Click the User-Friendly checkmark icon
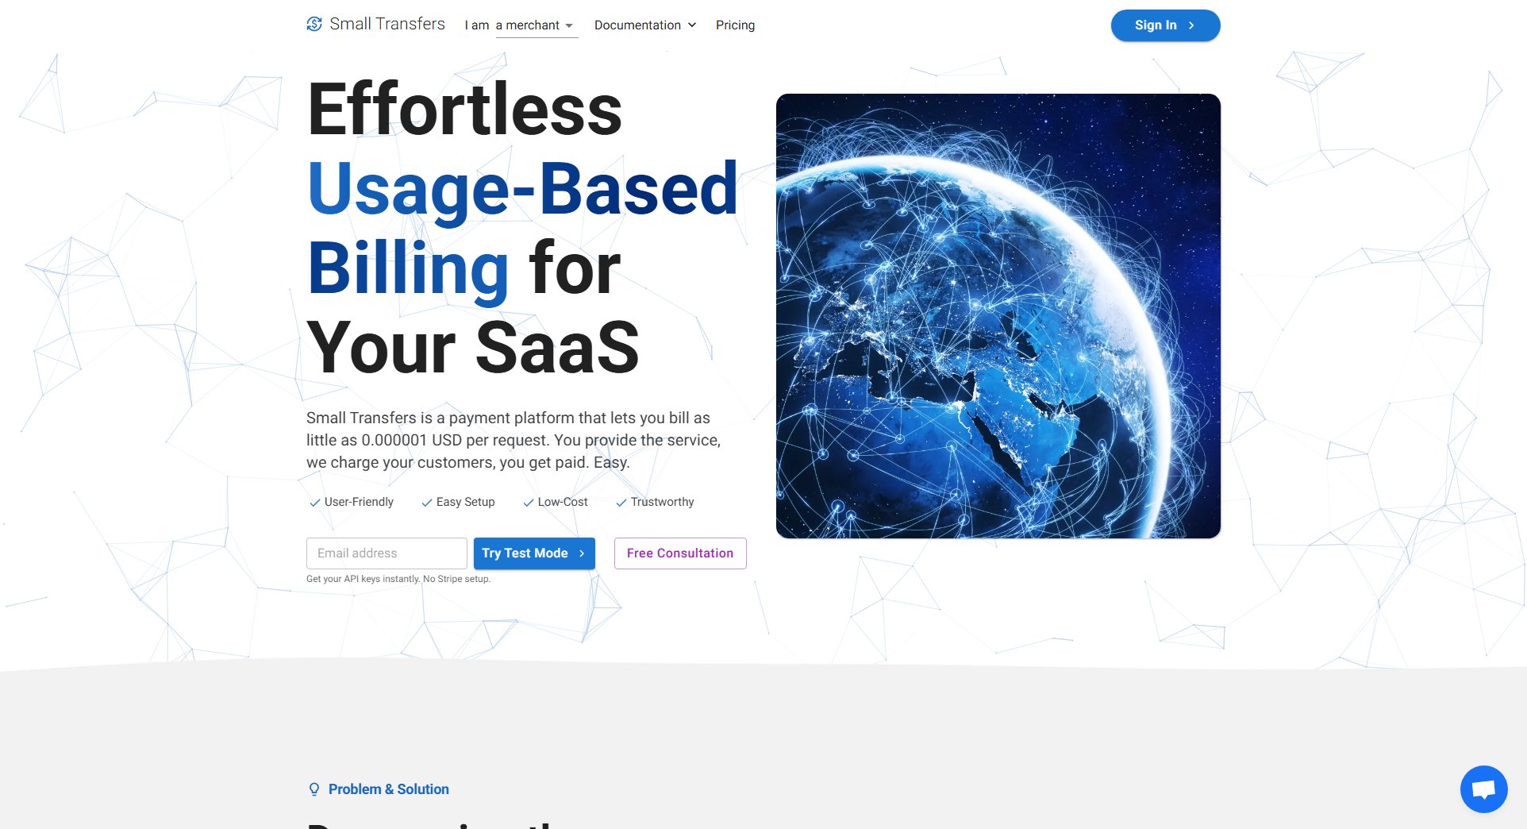This screenshot has height=829, width=1527. [315, 503]
